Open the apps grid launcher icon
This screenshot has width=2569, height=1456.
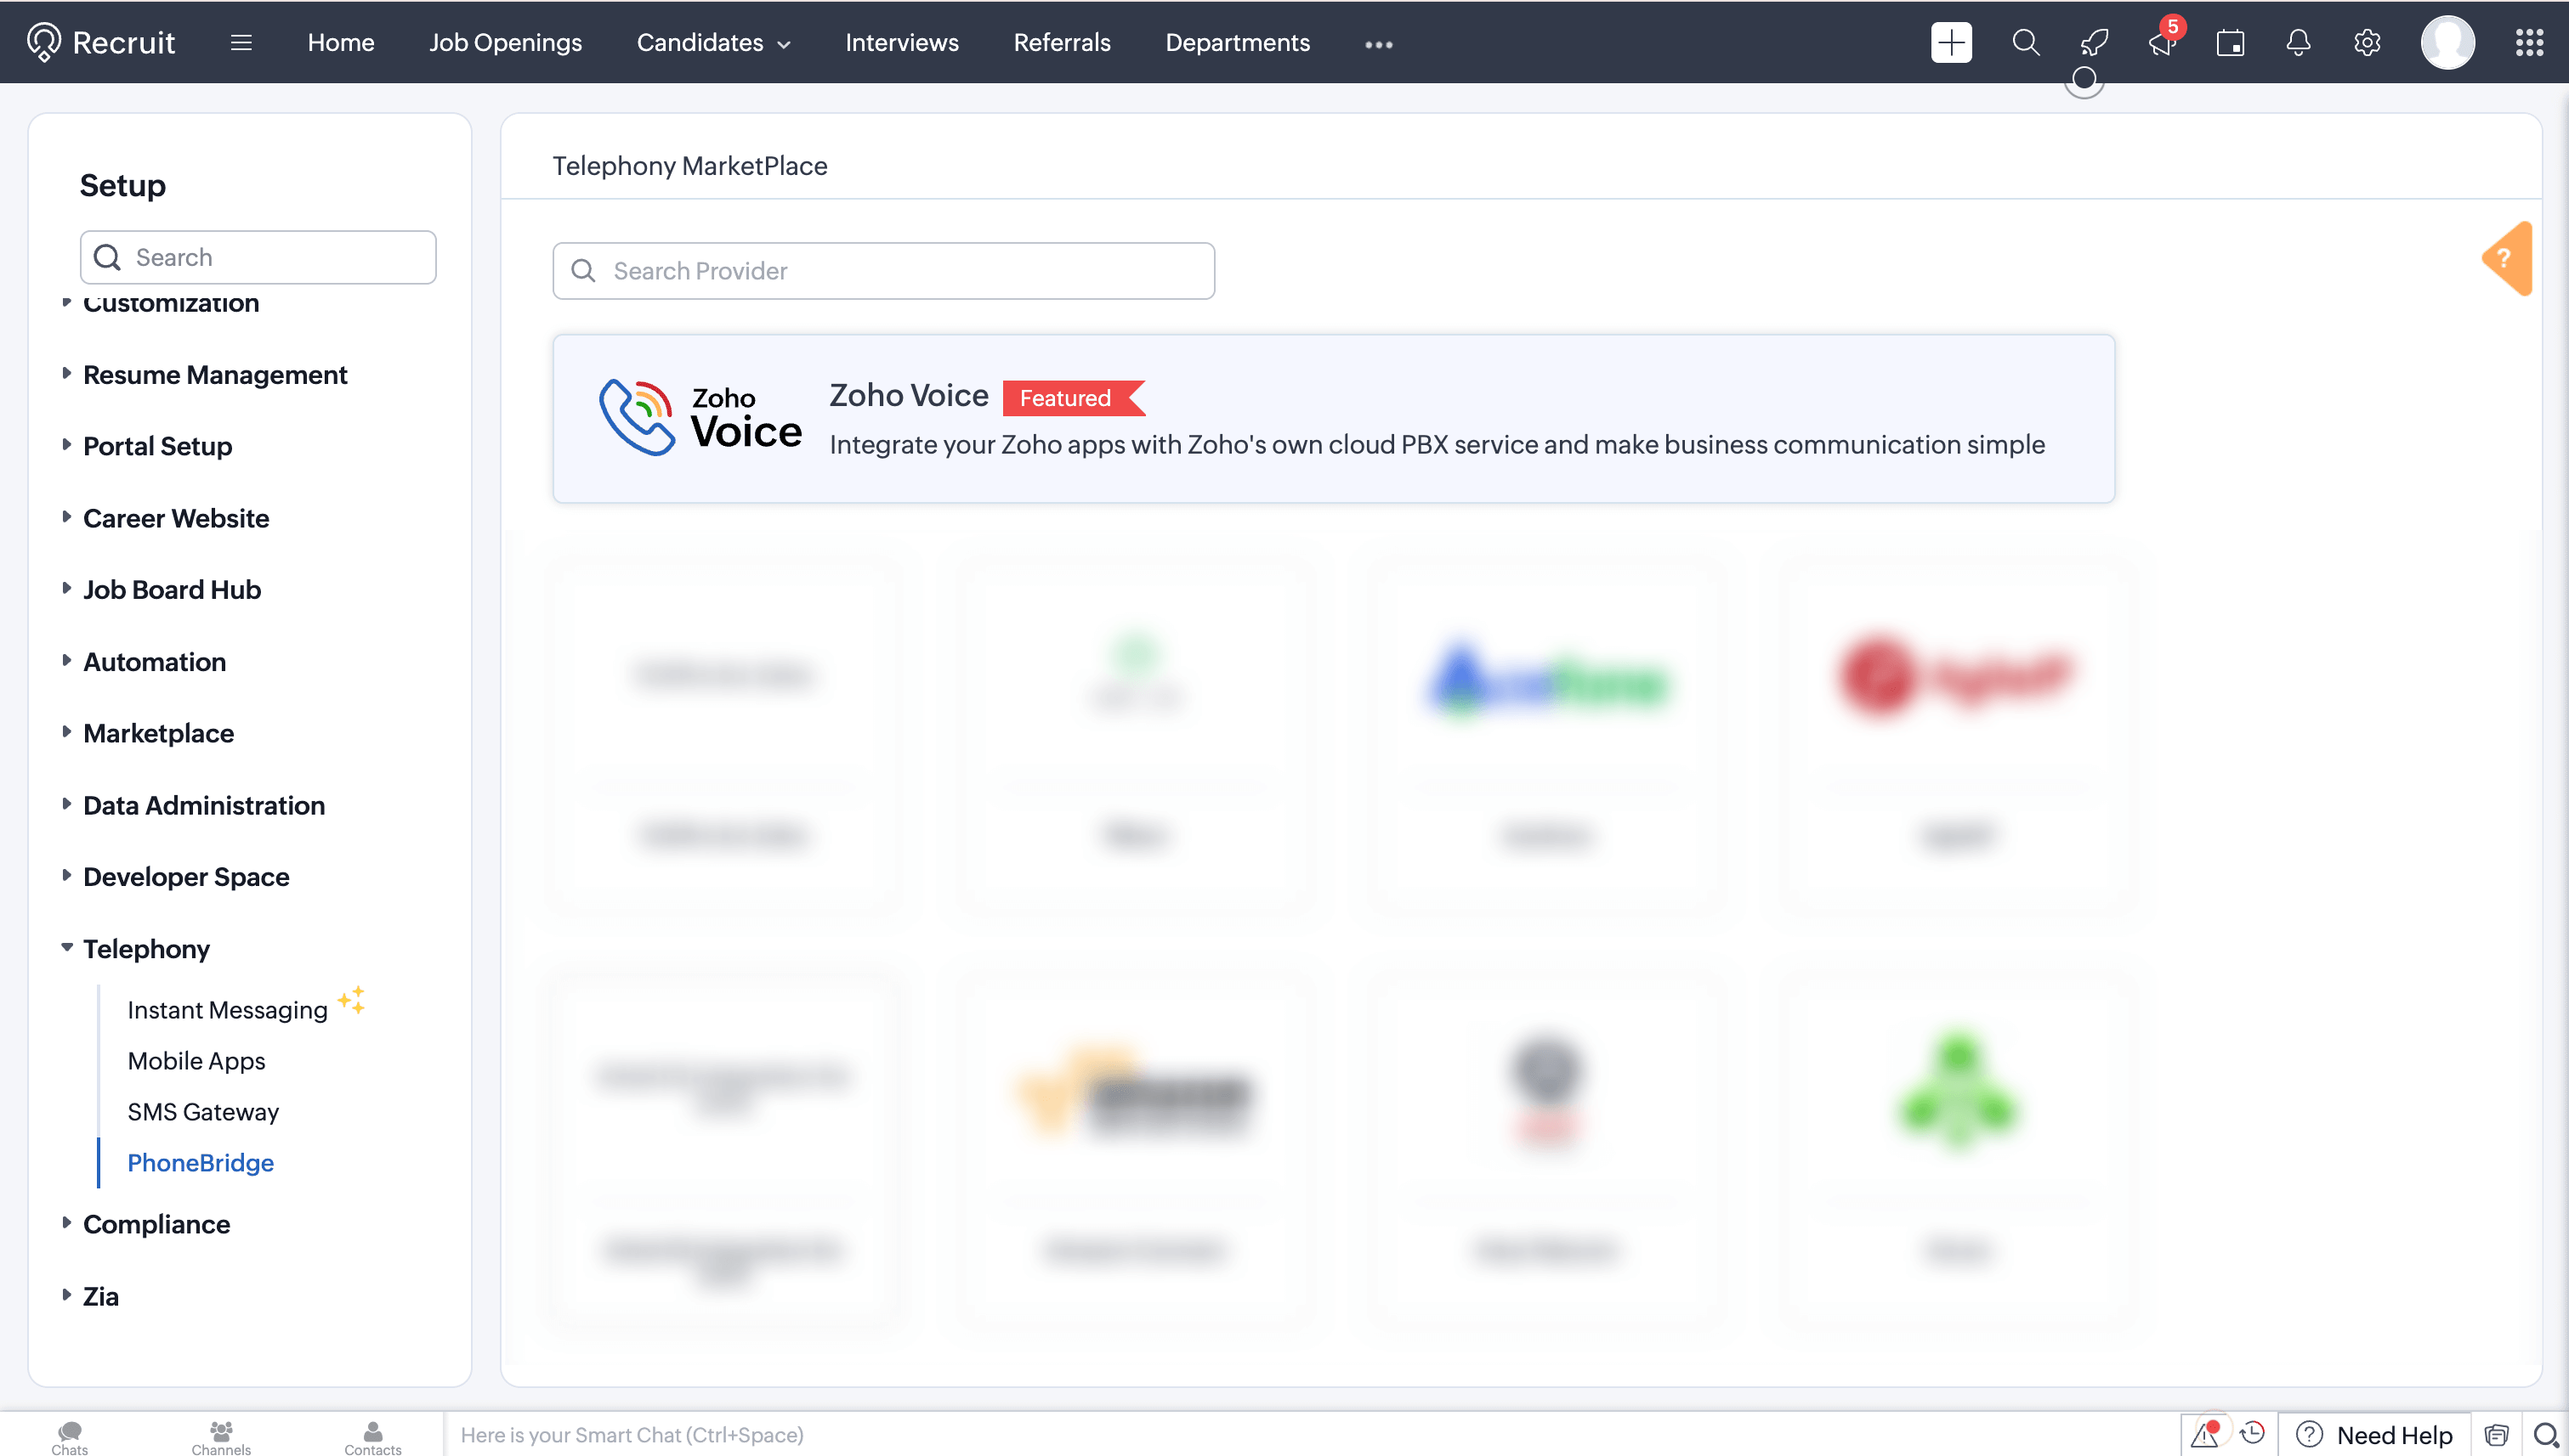point(2529,42)
